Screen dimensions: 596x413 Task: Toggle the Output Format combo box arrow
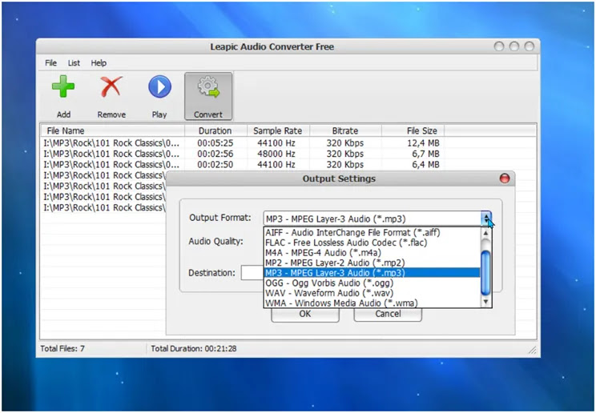(486, 219)
